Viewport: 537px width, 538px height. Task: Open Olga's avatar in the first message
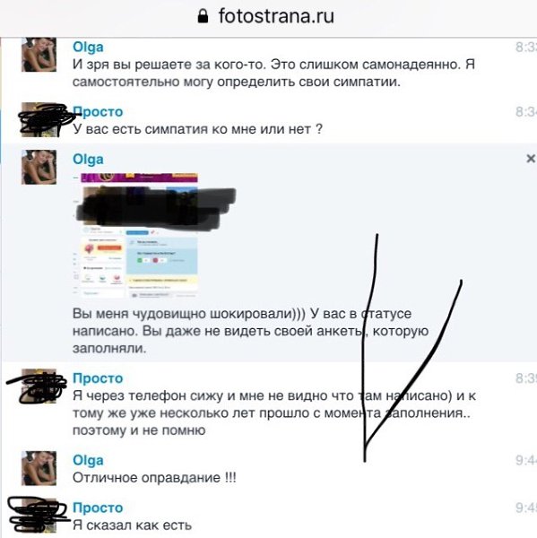coord(39,55)
